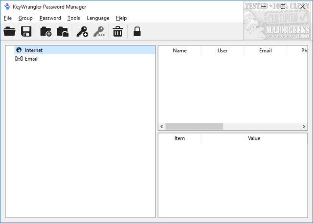Click the add group folder icon
The image size is (313, 223).
coord(46,32)
